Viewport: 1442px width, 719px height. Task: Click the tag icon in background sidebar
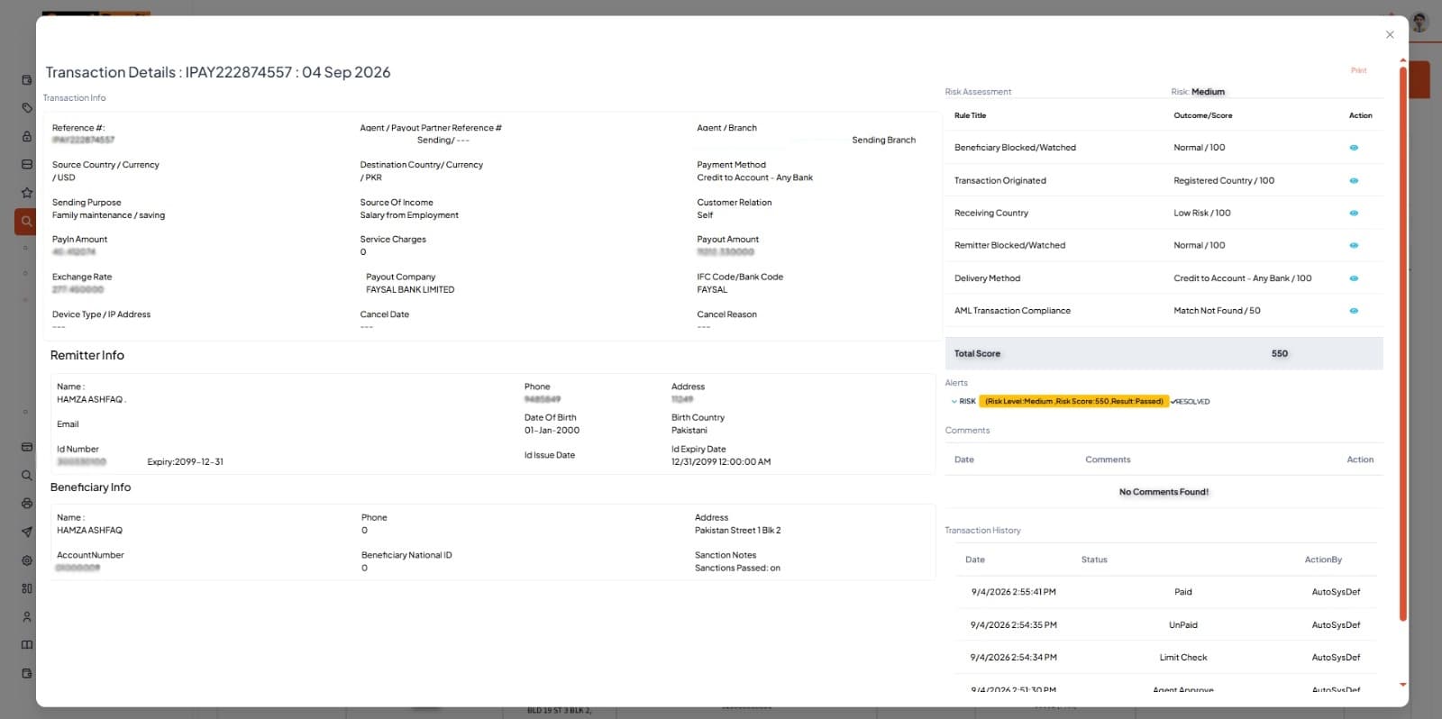point(27,108)
